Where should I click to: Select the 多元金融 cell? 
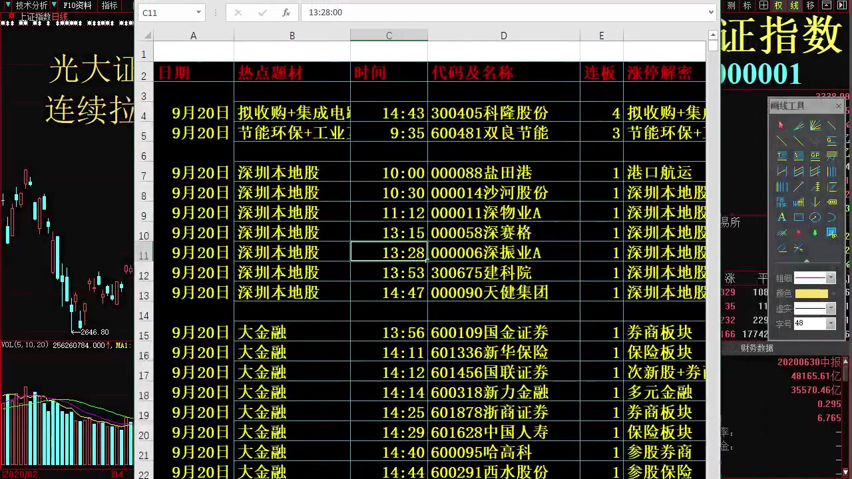(x=664, y=393)
